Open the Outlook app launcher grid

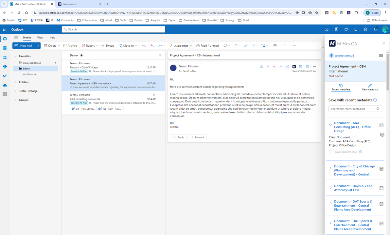click(5, 29)
